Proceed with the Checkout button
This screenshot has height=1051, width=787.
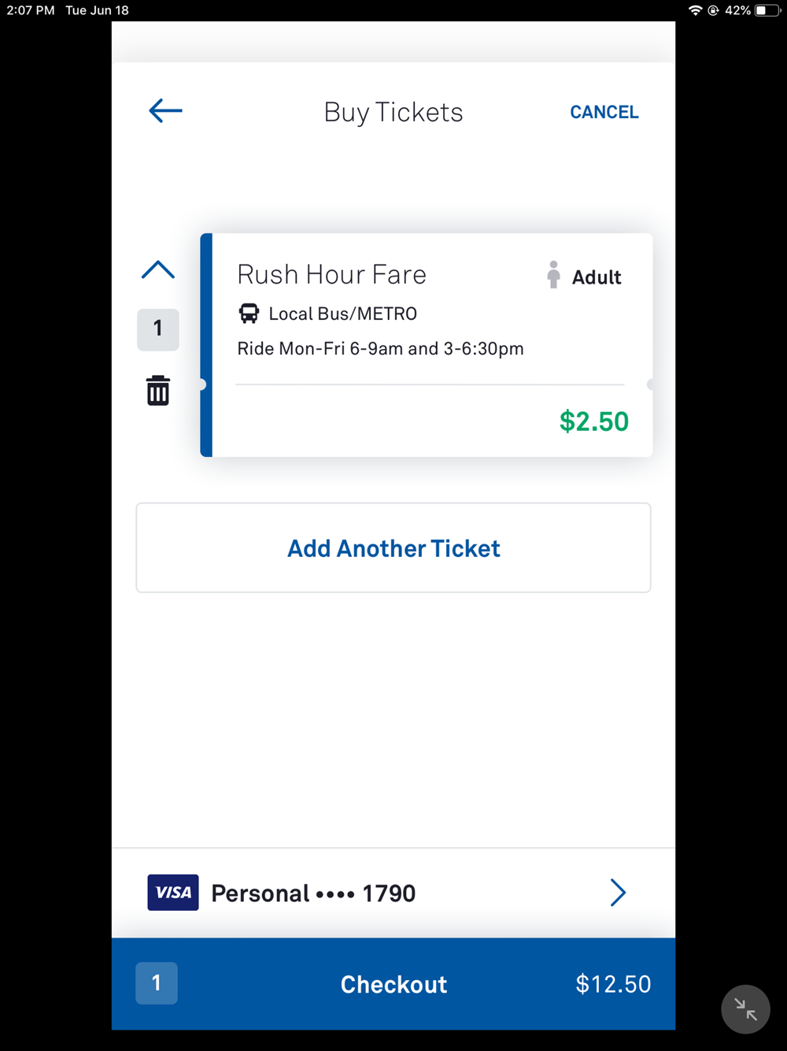click(x=393, y=984)
